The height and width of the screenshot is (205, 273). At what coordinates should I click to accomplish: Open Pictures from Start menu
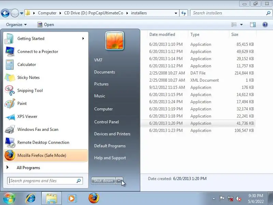click(x=101, y=84)
